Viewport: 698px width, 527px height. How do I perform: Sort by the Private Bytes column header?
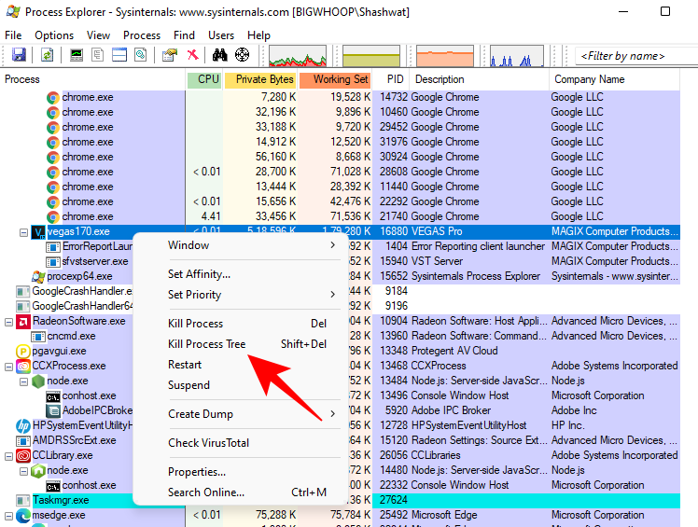click(264, 80)
